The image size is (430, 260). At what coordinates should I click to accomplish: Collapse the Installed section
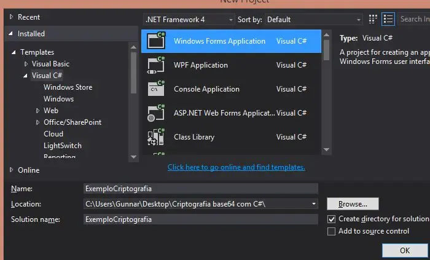click(x=10, y=33)
